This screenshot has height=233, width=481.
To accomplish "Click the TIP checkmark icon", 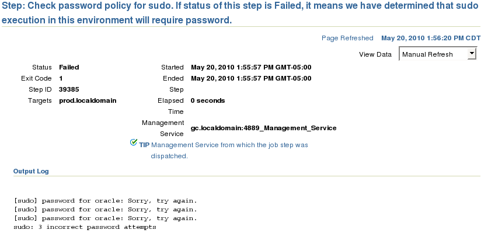I will click(134, 142).
